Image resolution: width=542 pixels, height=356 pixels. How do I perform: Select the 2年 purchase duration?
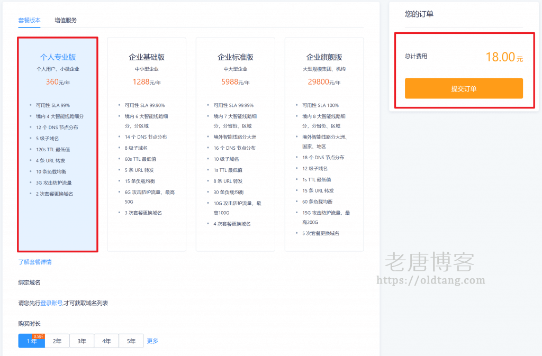(x=57, y=341)
